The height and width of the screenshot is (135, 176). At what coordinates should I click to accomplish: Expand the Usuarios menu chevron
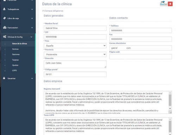click(32, 78)
